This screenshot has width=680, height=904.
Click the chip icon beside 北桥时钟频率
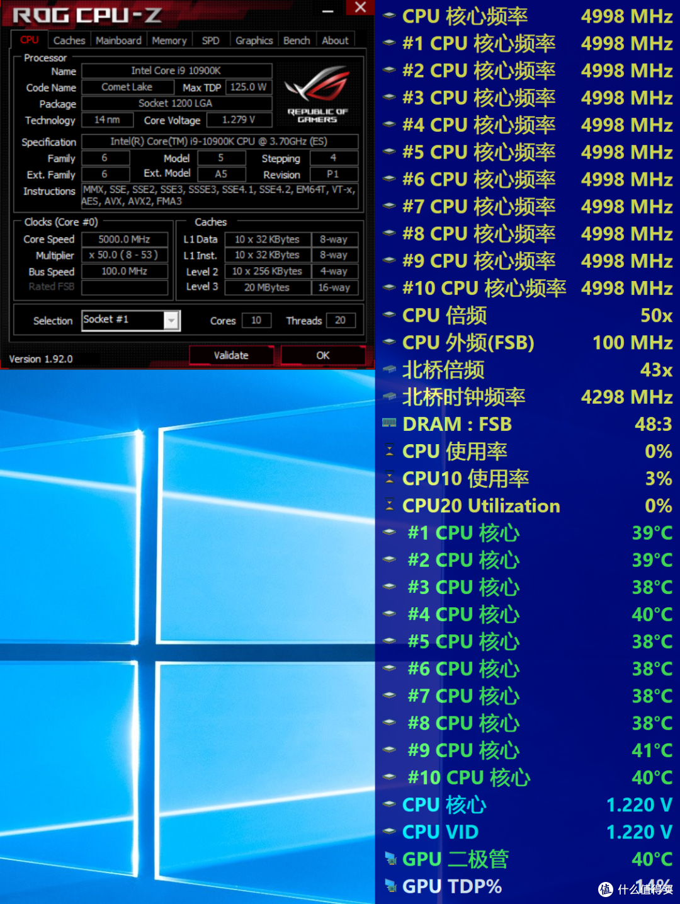click(389, 396)
